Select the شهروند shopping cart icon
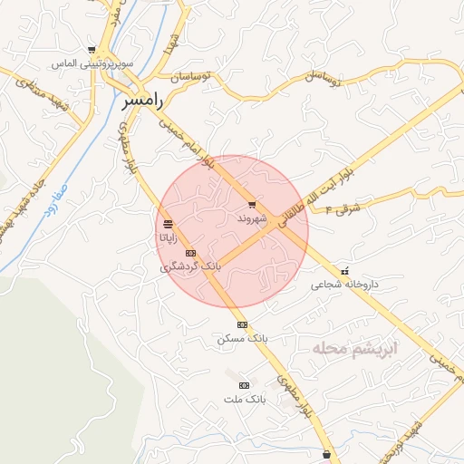 (252, 205)
